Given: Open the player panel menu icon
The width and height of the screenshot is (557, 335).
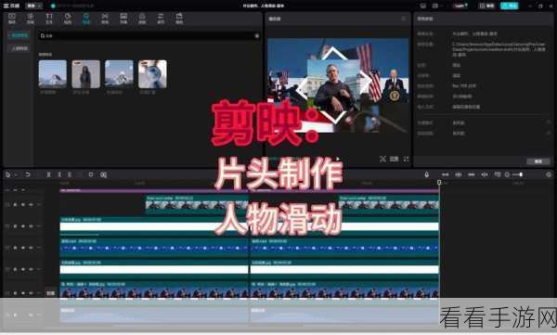Looking at the screenshot, I should click(x=404, y=19).
